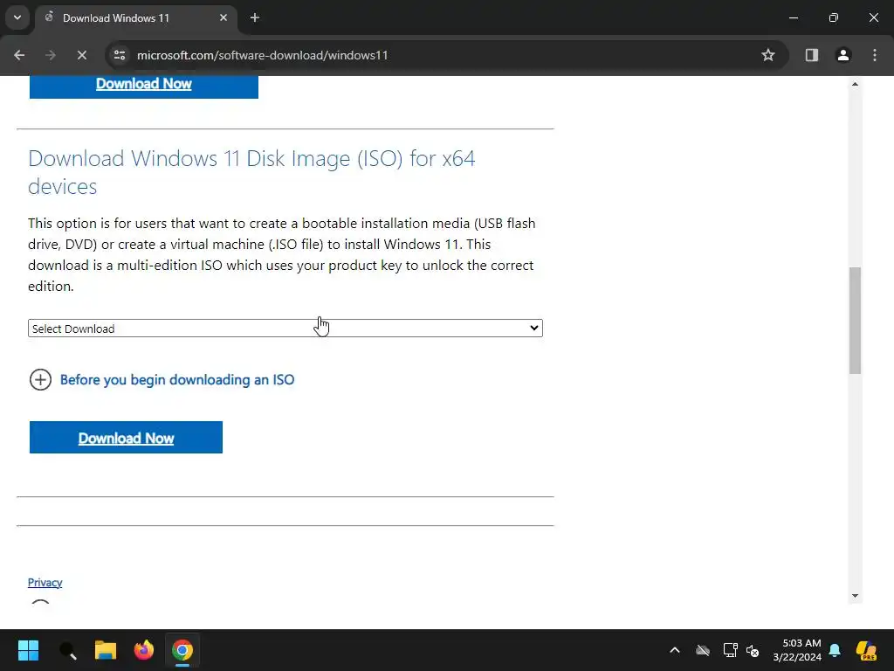Select the Download Windows 11 tab
The image size is (894, 671).
pos(137,17)
